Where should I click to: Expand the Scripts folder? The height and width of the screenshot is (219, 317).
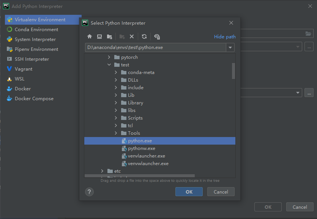(116, 118)
